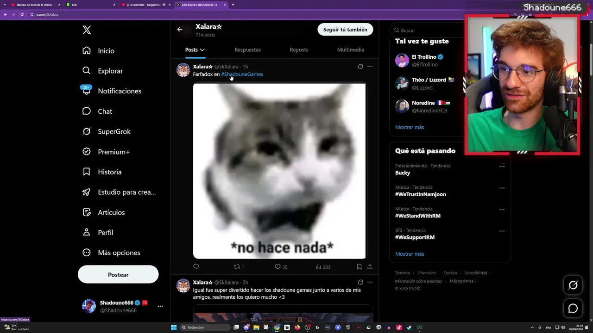
Task: Click Mostrar más under Qué está pasando
Action: click(x=410, y=254)
